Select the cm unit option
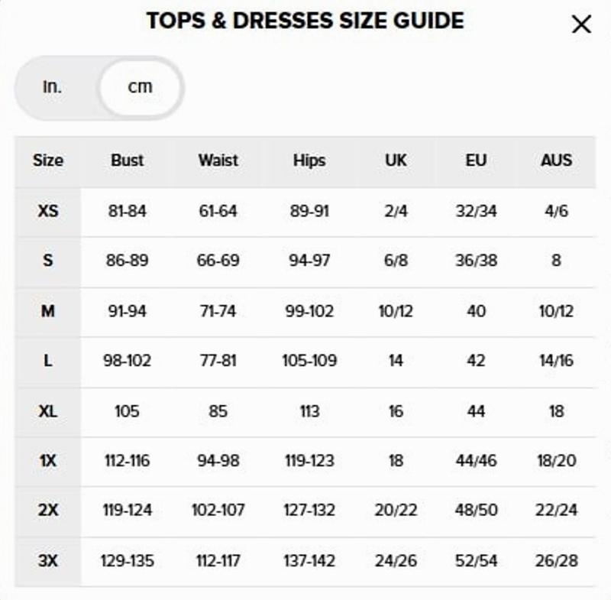 click(x=141, y=87)
